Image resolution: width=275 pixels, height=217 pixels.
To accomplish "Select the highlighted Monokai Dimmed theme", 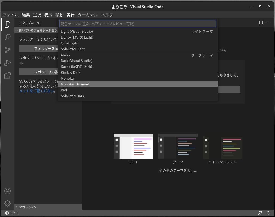I will point(138,84).
